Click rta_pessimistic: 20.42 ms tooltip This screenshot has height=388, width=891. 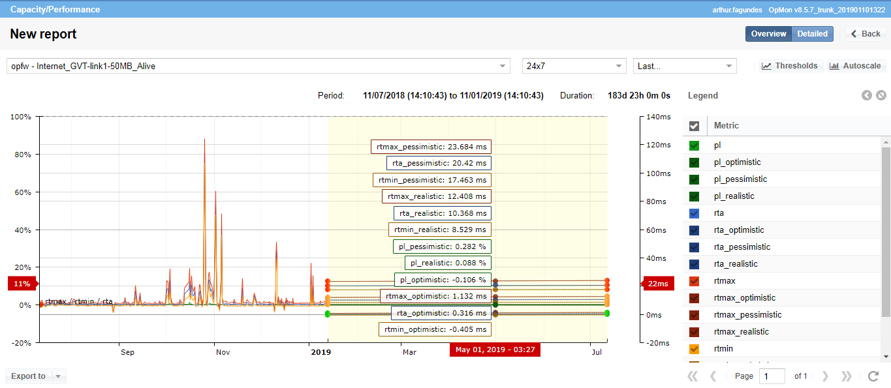[x=439, y=163]
